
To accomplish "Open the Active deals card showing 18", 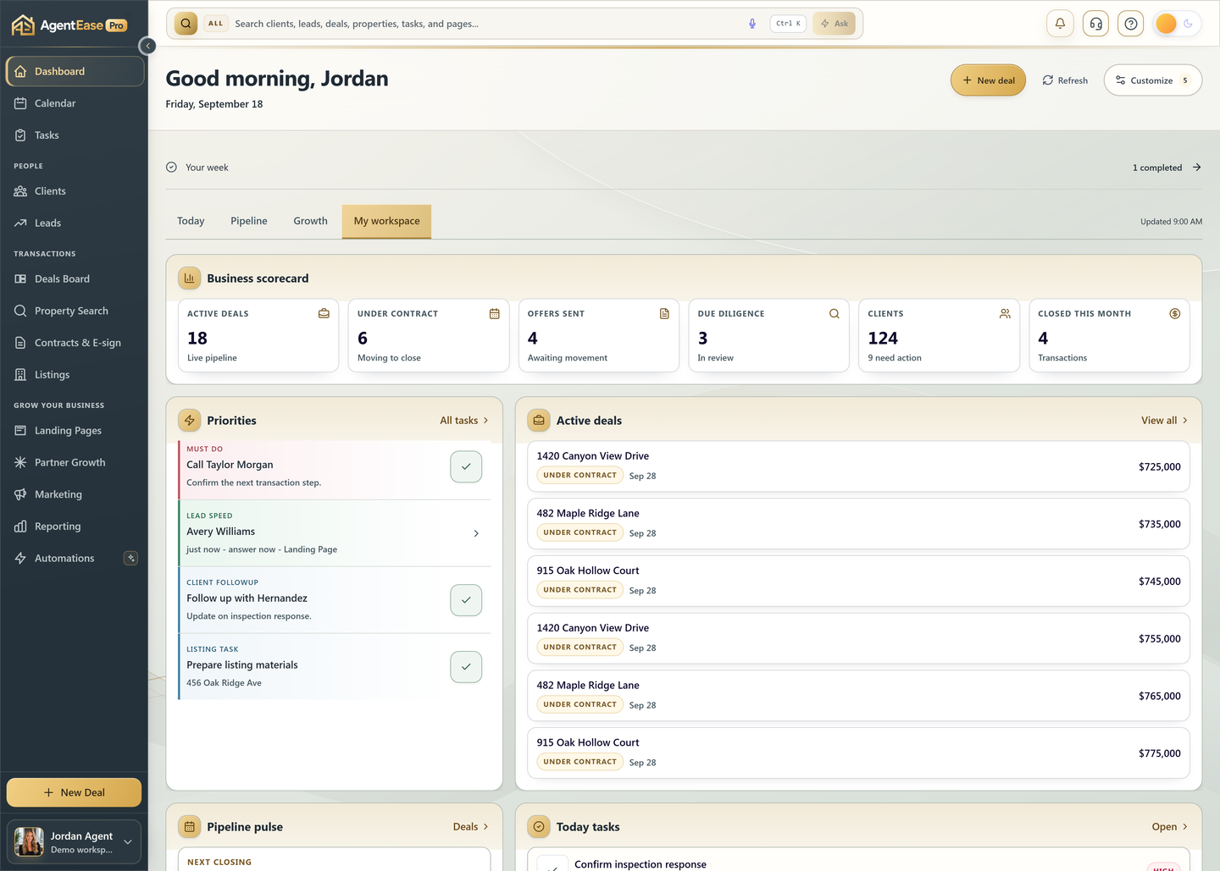I will pyautogui.click(x=258, y=335).
